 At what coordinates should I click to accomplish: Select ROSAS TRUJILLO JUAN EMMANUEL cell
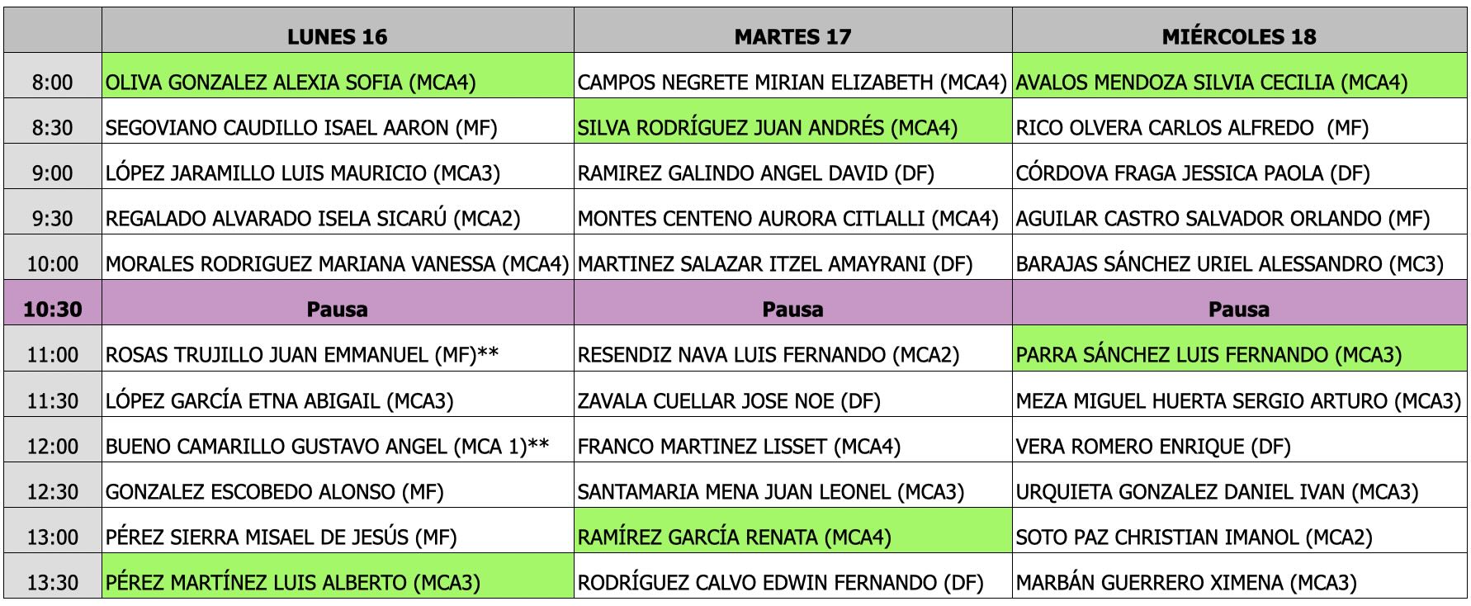coord(337,355)
